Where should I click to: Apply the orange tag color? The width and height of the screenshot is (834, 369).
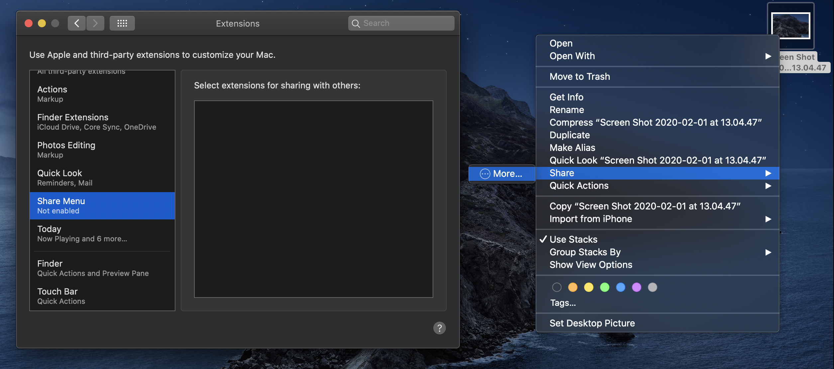(573, 287)
